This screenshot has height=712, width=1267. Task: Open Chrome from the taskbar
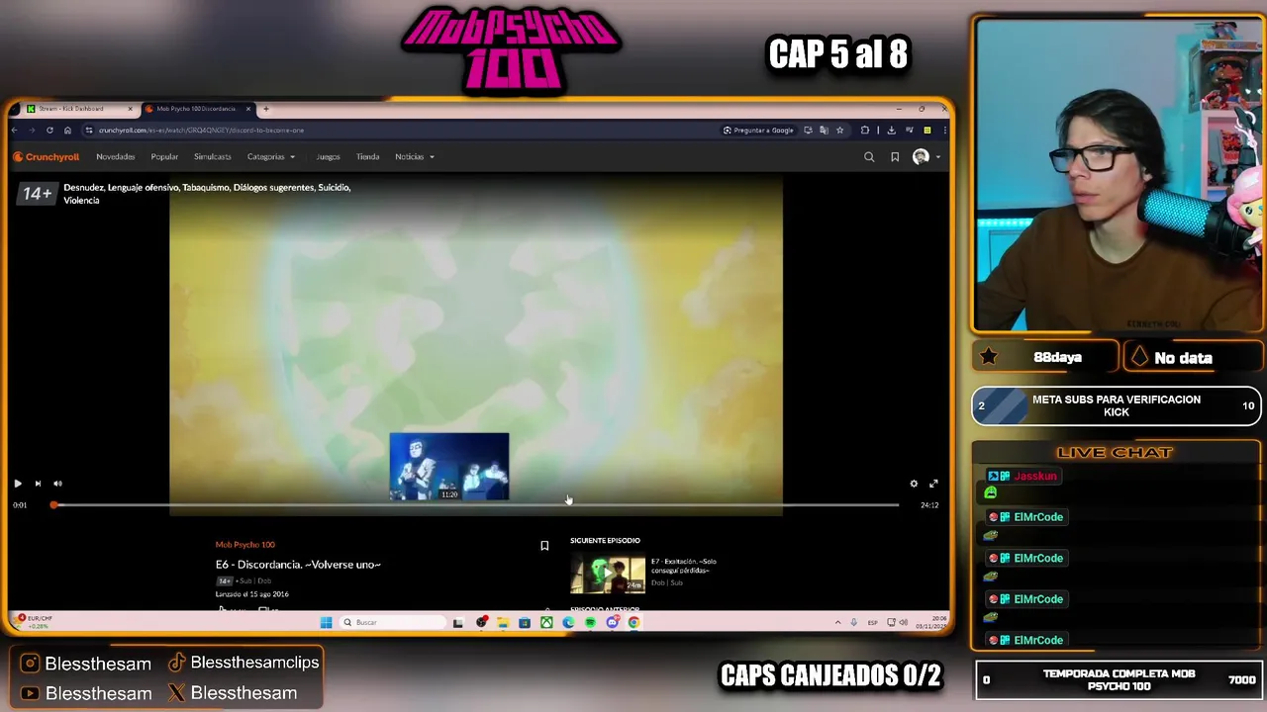pos(633,622)
